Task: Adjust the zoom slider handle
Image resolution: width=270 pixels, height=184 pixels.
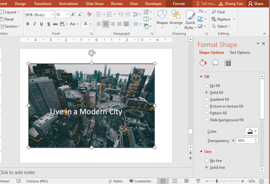Action: click(x=217, y=181)
